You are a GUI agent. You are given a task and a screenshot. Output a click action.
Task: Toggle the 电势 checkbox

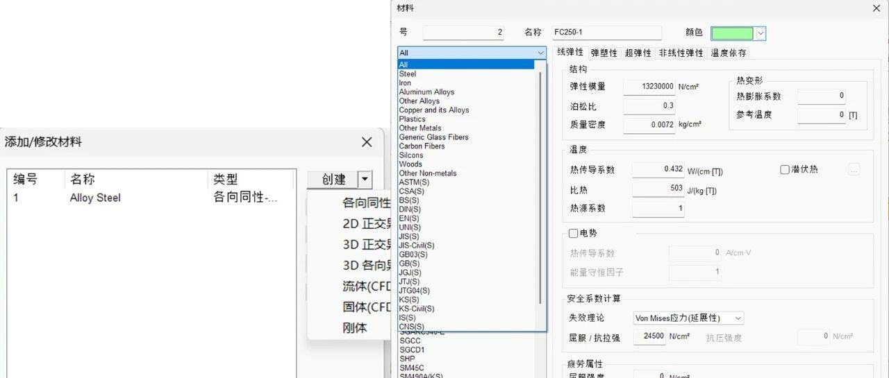pos(574,233)
